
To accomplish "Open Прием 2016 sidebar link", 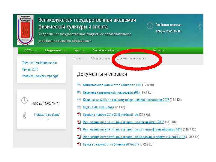I will (x=30, y=69).
